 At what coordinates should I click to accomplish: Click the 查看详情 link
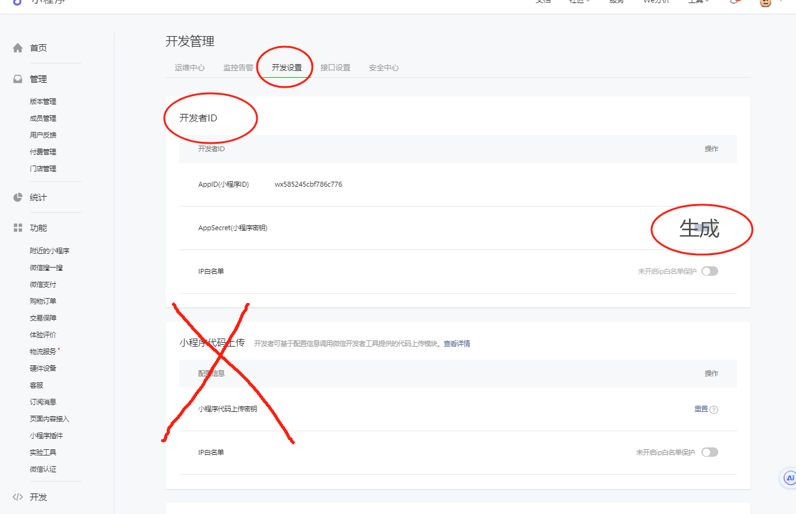pos(457,343)
